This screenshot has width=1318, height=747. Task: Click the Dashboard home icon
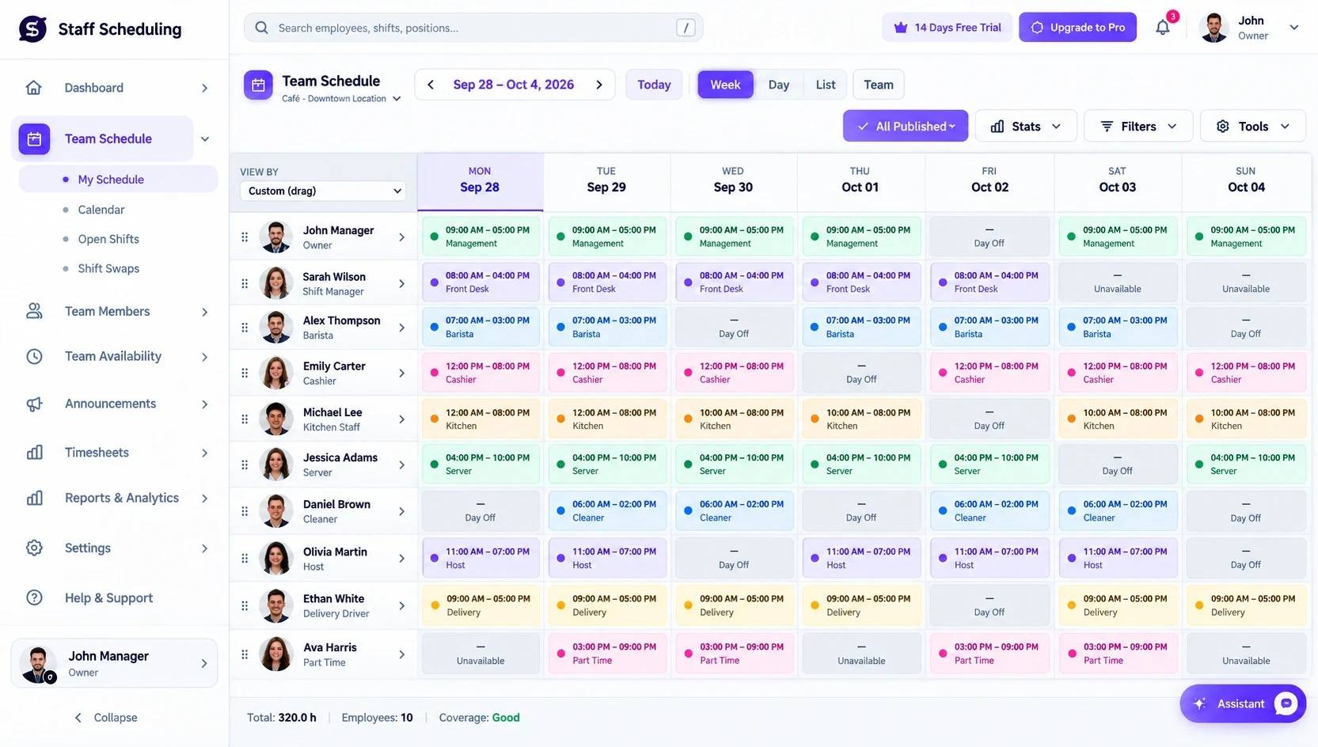pyautogui.click(x=33, y=88)
